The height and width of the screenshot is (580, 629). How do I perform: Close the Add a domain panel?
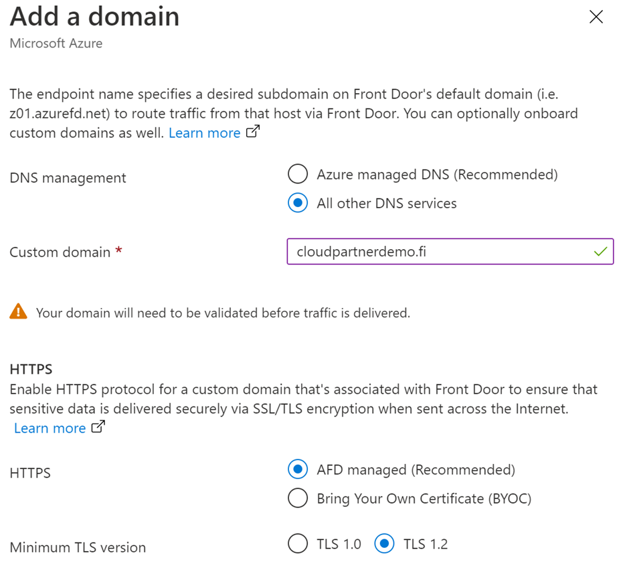(x=596, y=17)
